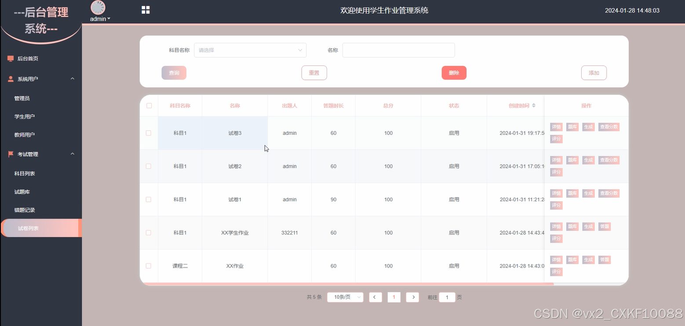Click the horizontal scrollbar under the table

(347, 284)
